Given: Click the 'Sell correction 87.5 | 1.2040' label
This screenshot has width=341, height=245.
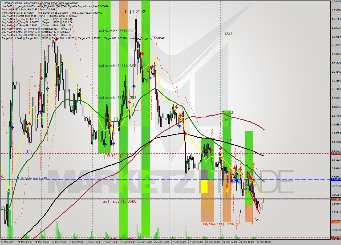Looking at the screenshot, I should 117,31.
